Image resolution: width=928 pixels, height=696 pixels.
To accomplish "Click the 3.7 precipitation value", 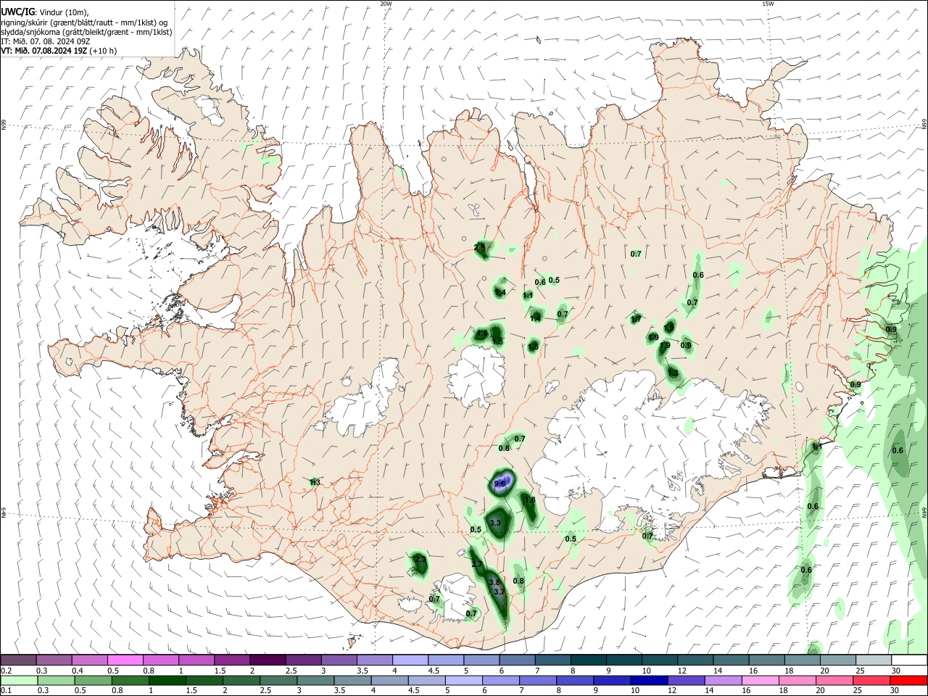I will coord(499,592).
